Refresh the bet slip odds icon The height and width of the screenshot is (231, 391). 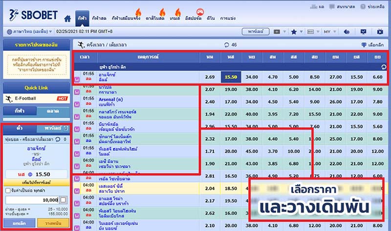[x=58, y=139]
